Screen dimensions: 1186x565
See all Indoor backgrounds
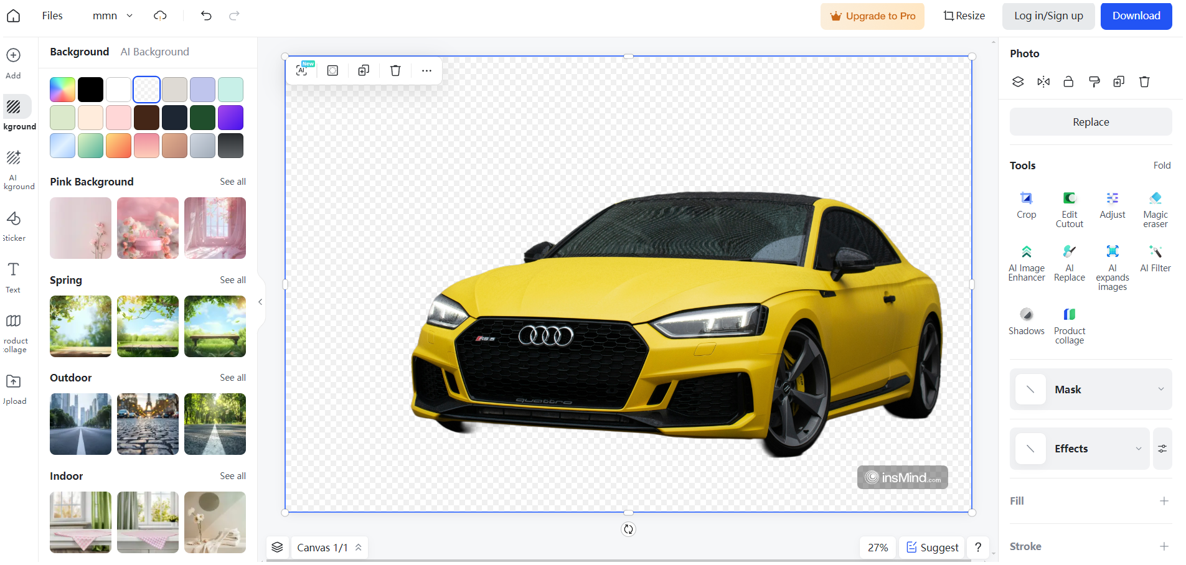(232, 476)
